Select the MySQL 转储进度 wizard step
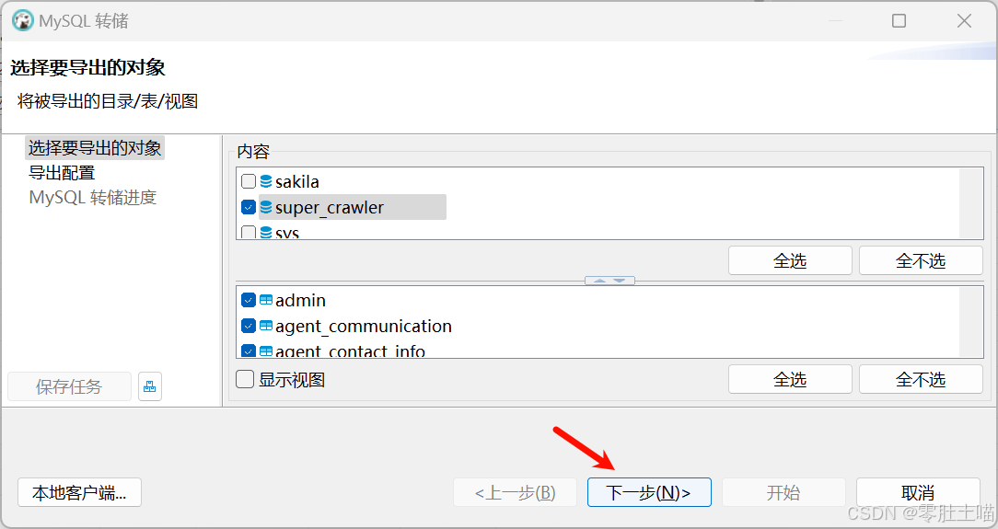This screenshot has width=998, height=529. tap(93, 198)
